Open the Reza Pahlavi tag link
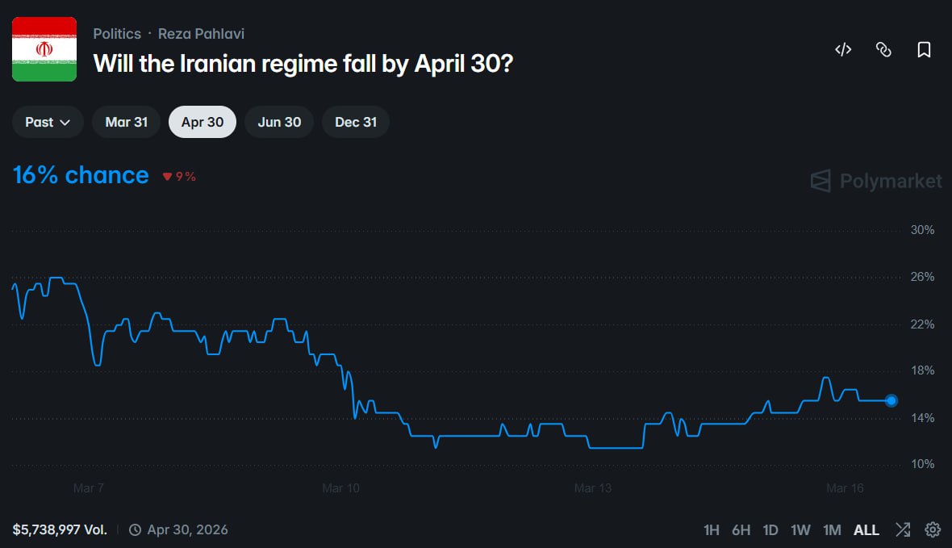 point(201,34)
